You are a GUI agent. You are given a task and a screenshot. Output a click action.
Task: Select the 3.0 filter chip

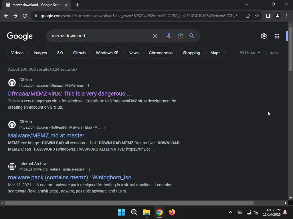click(60, 53)
